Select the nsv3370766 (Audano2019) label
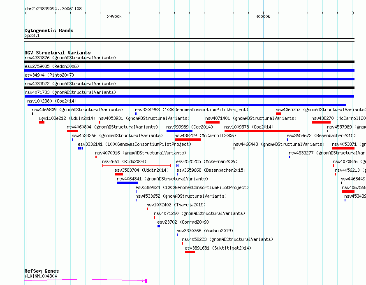This screenshot has width=366, height=285. pos(205,231)
